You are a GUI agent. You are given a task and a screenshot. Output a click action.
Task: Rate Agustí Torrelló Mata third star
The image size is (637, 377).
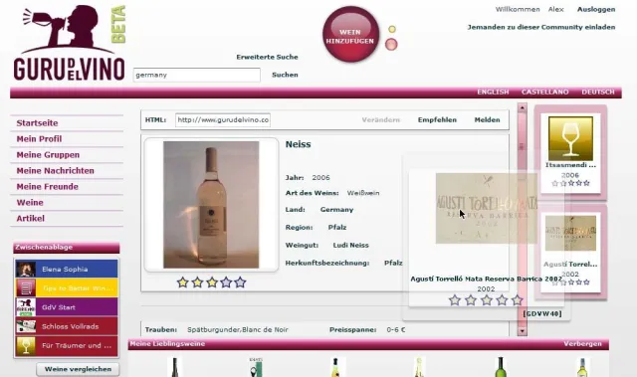(487, 300)
